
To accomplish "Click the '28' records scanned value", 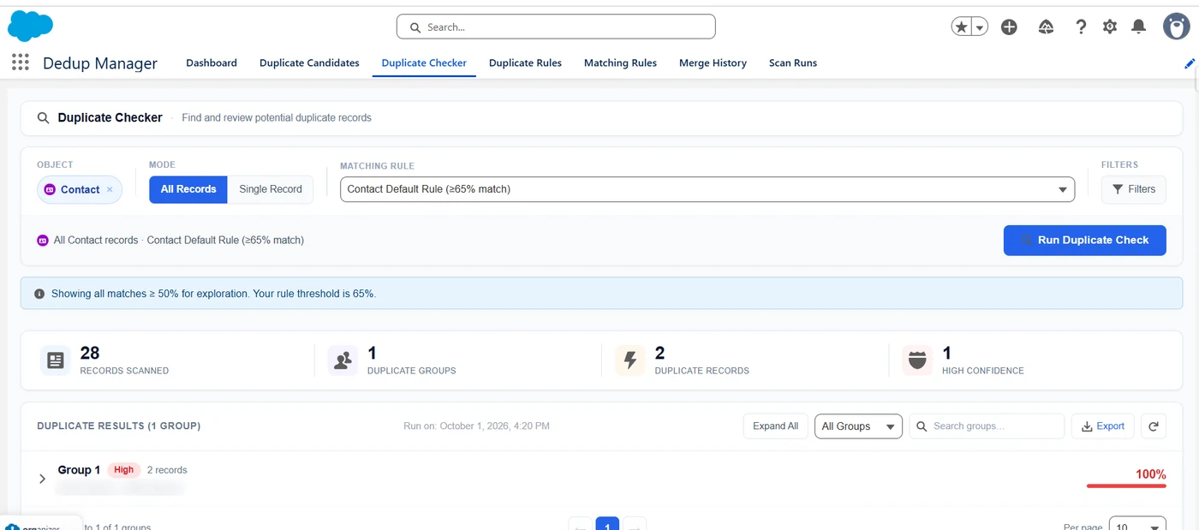I will [x=90, y=353].
